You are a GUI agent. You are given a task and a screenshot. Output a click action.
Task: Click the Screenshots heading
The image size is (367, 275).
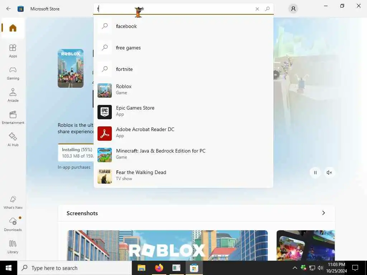pos(82,213)
